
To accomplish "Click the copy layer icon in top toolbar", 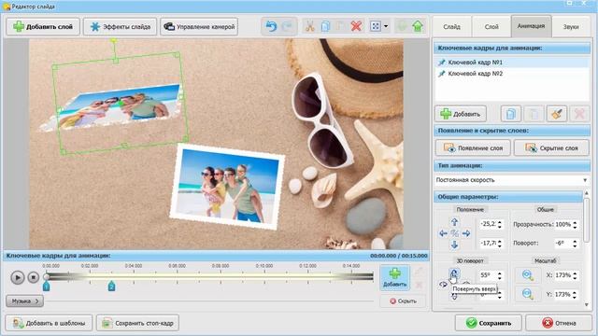I will 325,26.
